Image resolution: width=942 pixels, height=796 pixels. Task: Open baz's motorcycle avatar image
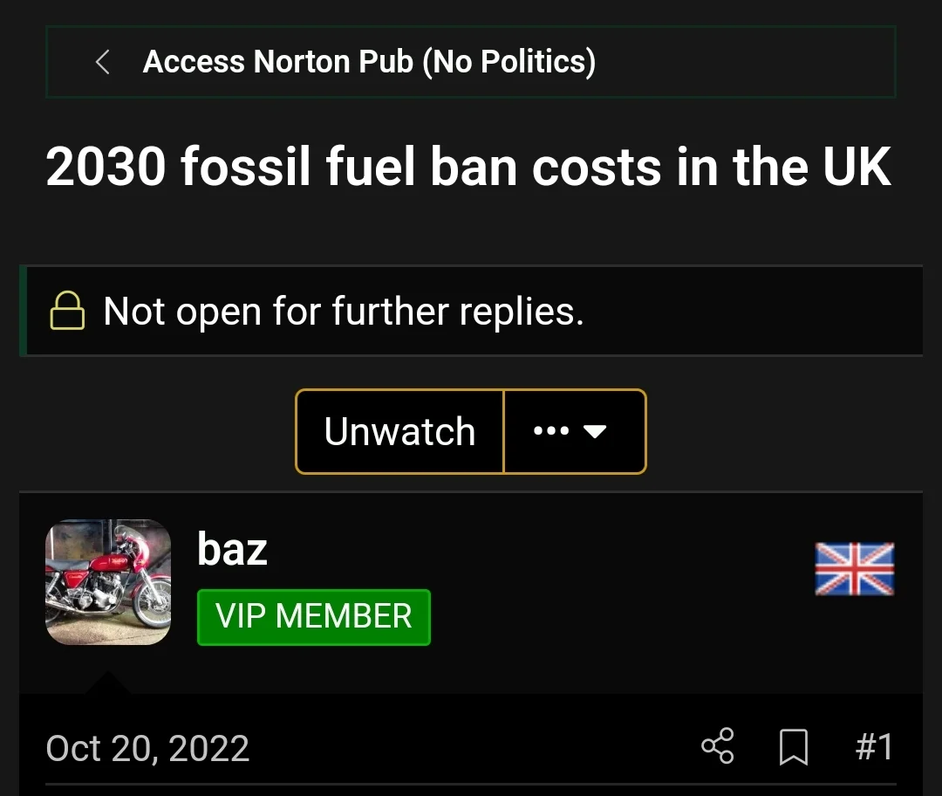coord(108,582)
